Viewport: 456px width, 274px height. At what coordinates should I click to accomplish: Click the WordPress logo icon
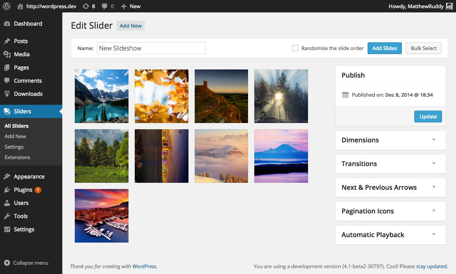pos(7,6)
